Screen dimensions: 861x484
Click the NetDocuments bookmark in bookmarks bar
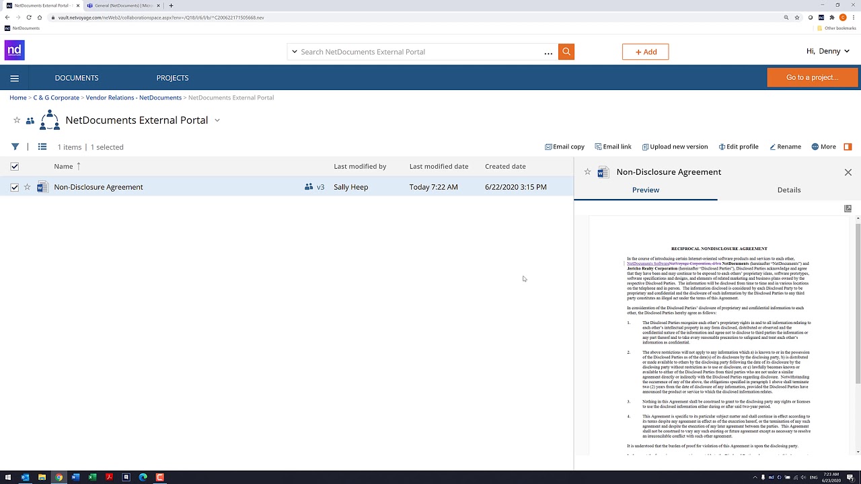pos(22,28)
